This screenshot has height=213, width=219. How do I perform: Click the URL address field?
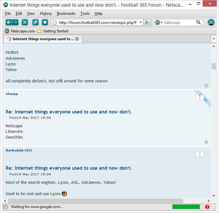tap(97, 23)
